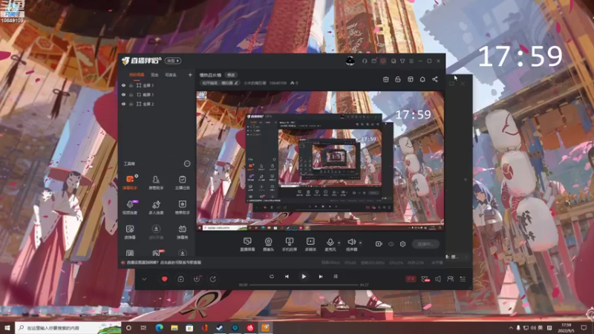Add a phone screen mirroring source
The height and width of the screenshot is (334, 594).
[290, 244]
